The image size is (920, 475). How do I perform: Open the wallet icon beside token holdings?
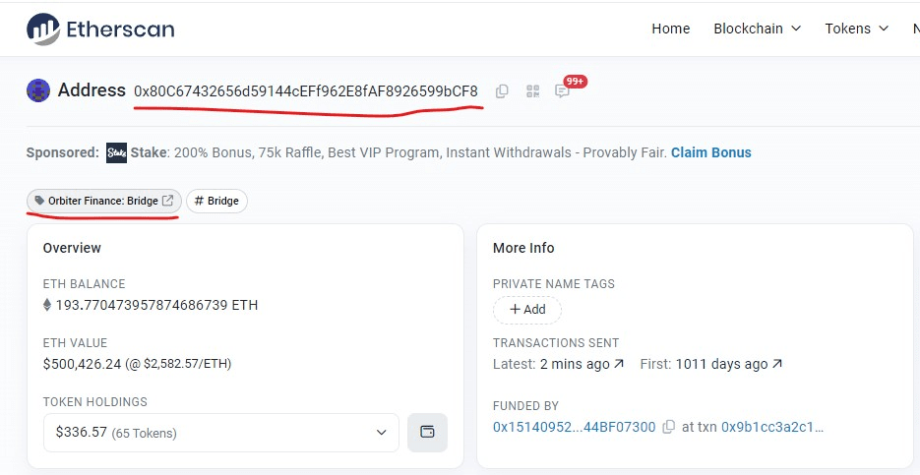[x=427, y=432]
